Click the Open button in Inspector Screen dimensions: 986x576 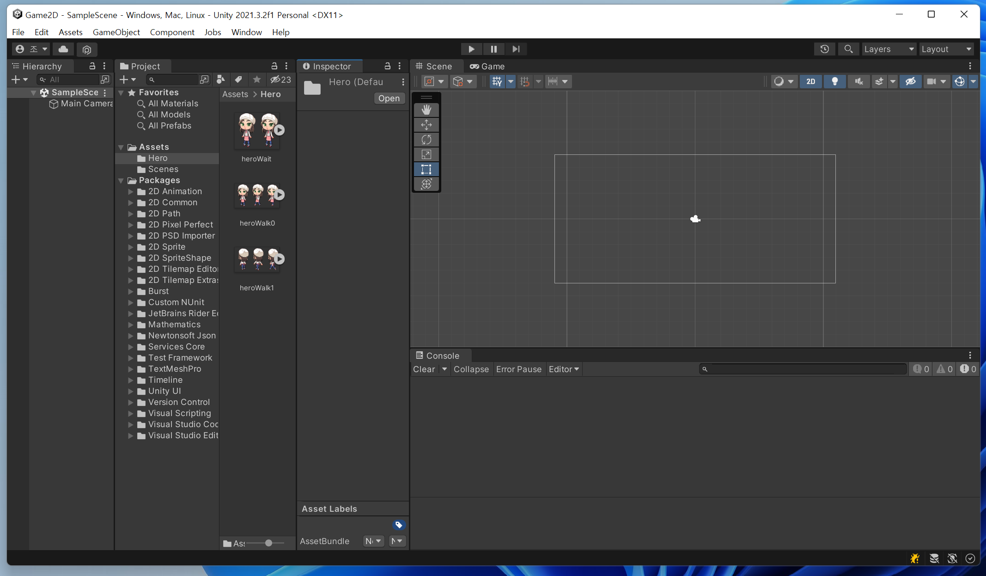coord(389,98)
